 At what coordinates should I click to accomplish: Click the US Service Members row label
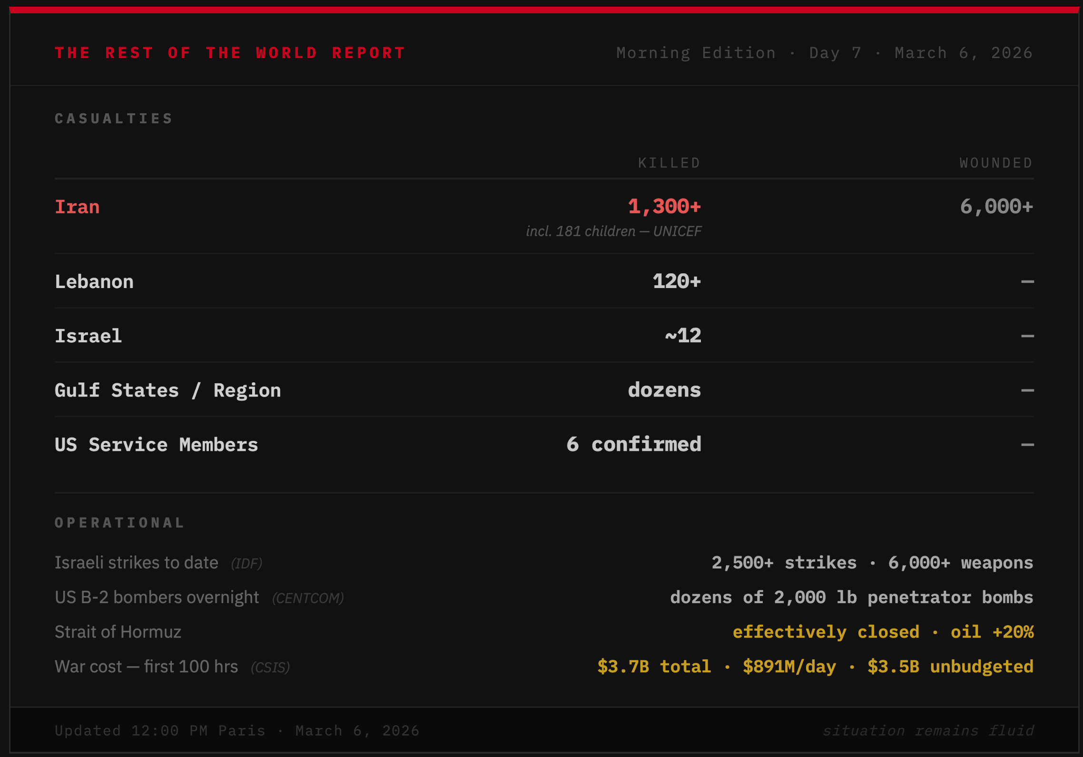point(156,444)
